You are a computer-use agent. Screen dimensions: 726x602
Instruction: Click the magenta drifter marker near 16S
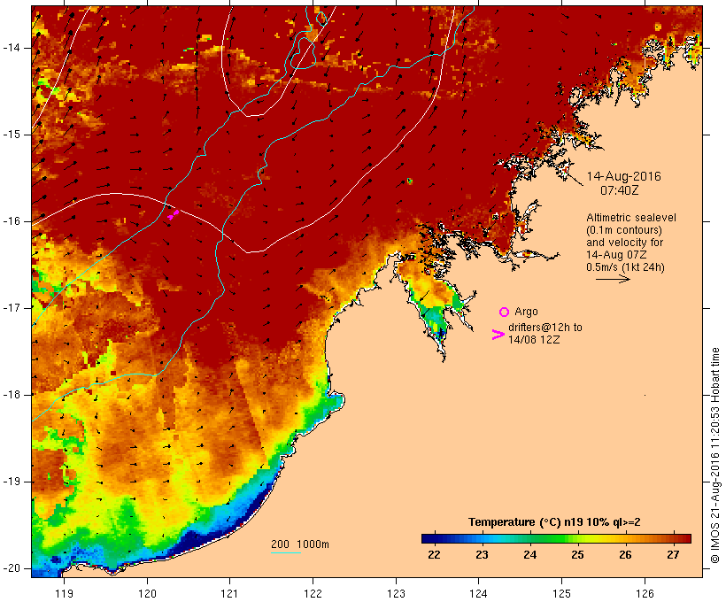(x=174, y=215)
